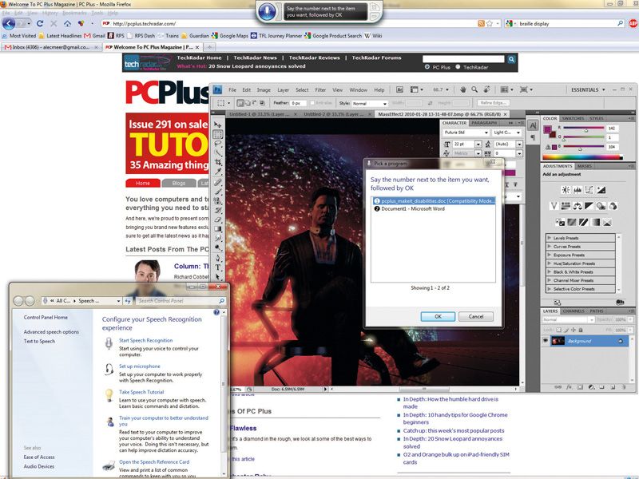This screenshot has width=639, height=479.
Task: Open Start Speech Recognition link
Action: click(x=145, y=340)
